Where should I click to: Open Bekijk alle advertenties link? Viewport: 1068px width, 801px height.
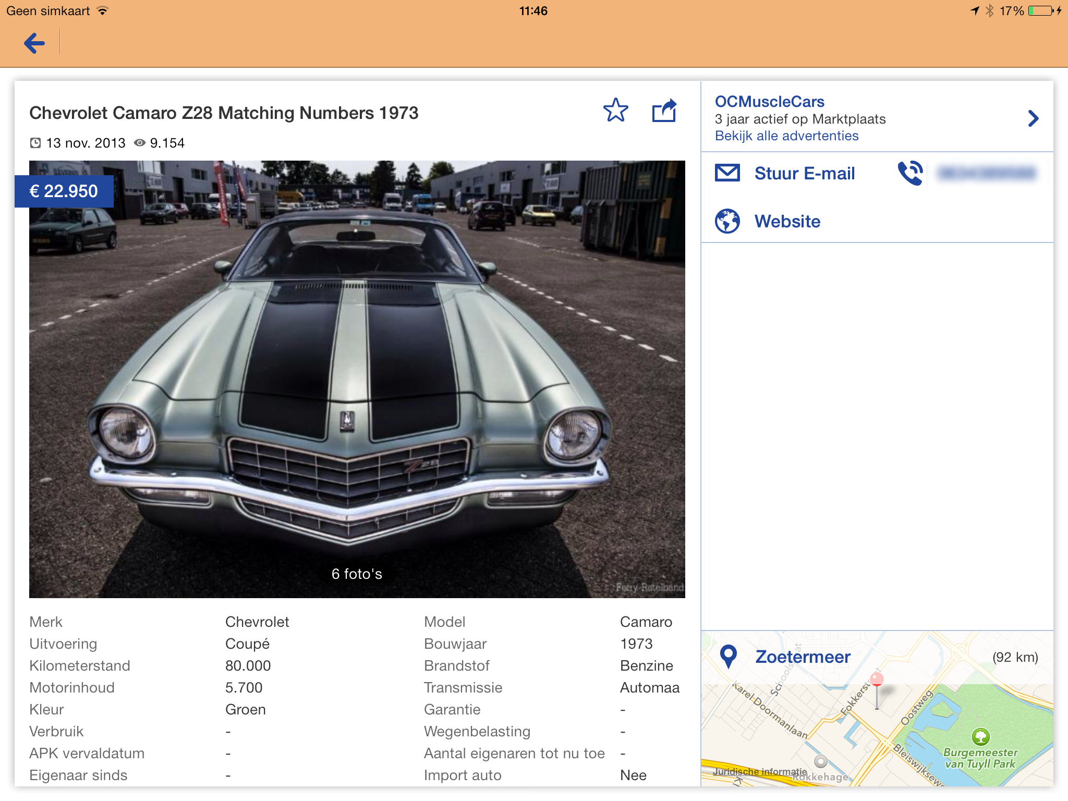786,136
